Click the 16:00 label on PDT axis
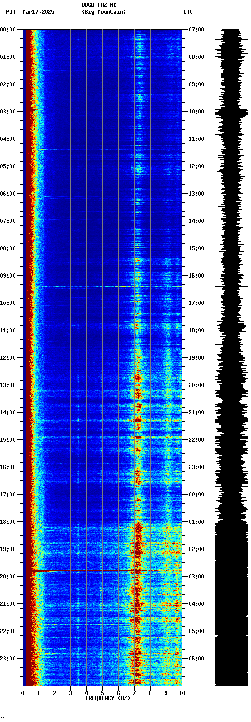Viewport: 251px width, 722px height. click(x=8, y=467)
